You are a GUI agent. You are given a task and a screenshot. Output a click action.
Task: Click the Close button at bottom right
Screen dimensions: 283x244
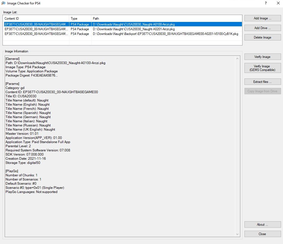click(x=262, y=234)
